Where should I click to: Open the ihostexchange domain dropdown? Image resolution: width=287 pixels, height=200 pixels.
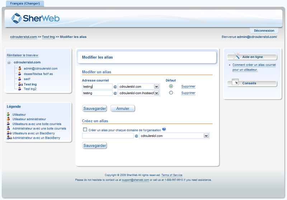click(x=156, y=93)
